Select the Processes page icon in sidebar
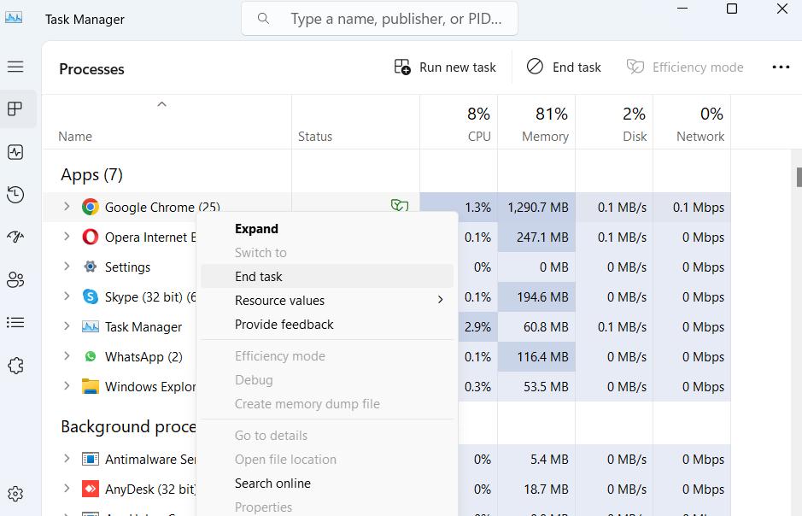This screenshot has height=516, width=802. point(15,108)
